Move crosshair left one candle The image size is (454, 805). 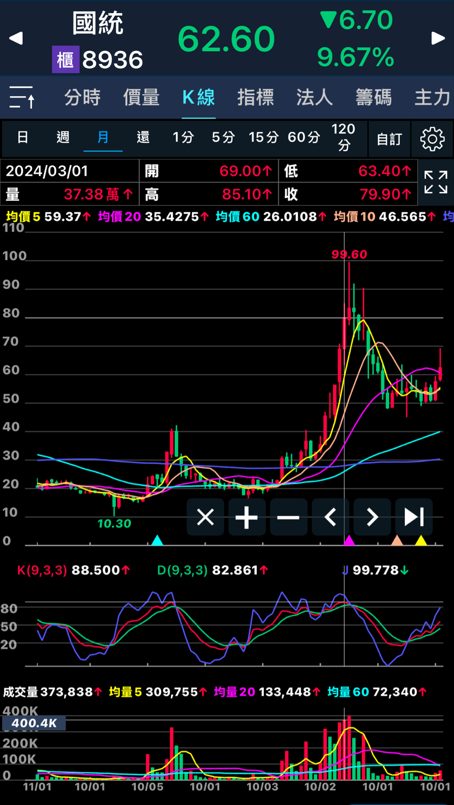[330, 517]
